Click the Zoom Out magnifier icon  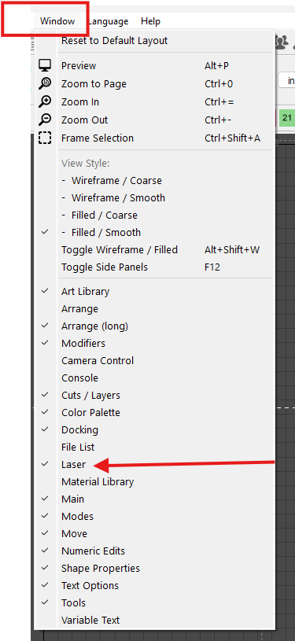(x=45, y=120)
